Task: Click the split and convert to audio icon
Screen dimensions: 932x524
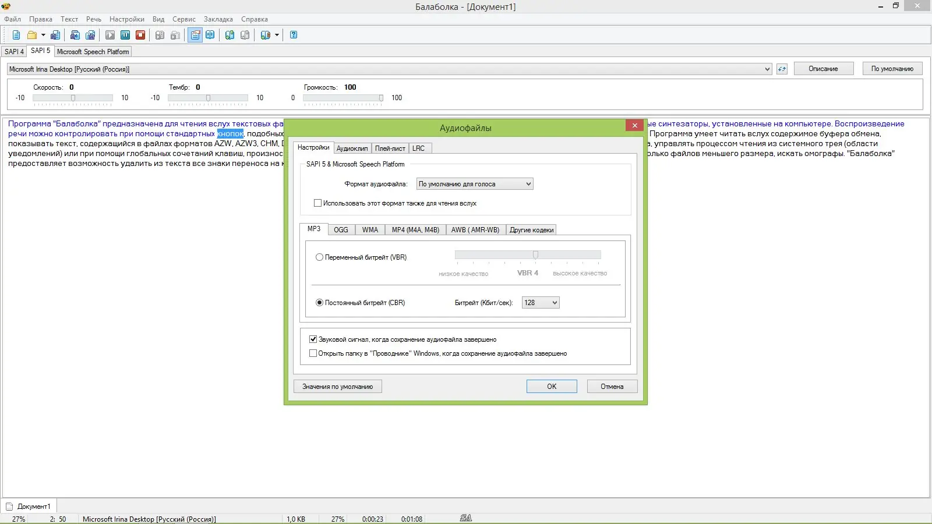Action: click(x=90, y=35)
